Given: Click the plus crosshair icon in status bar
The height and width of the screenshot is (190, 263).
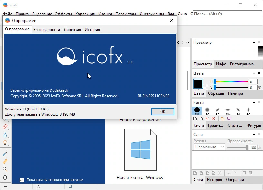Looking at the screenshot, I should coord(5,187).
